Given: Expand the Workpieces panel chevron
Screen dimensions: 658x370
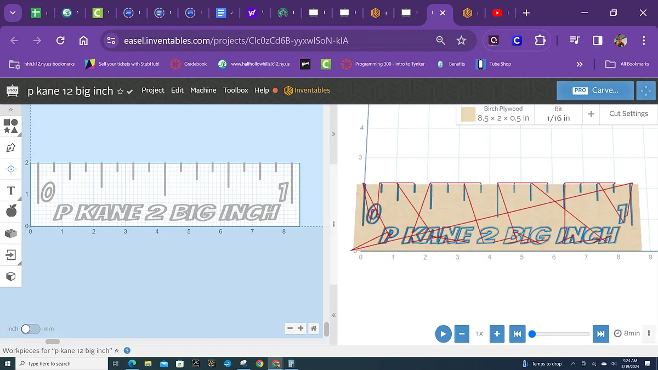Looking at the screenshot, I should [x=116, y=351].
